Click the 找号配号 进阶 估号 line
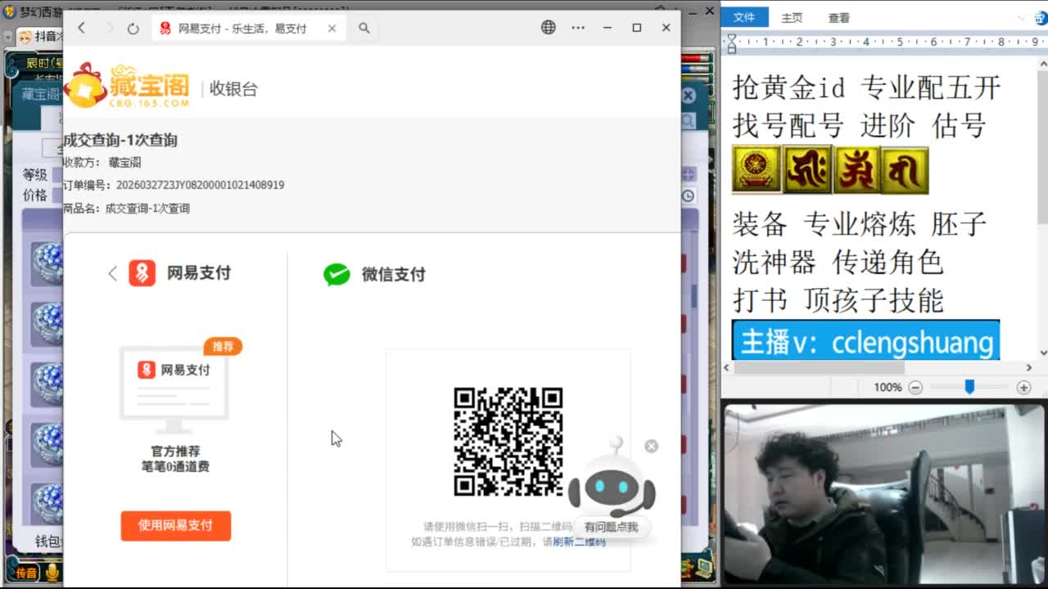This screenshot has width=1048, height=589. 859,126
